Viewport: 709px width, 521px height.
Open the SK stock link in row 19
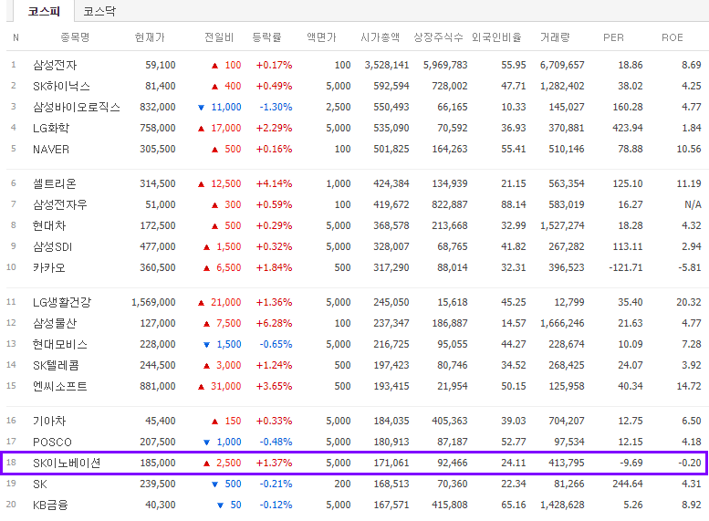(x=40, y=484)
